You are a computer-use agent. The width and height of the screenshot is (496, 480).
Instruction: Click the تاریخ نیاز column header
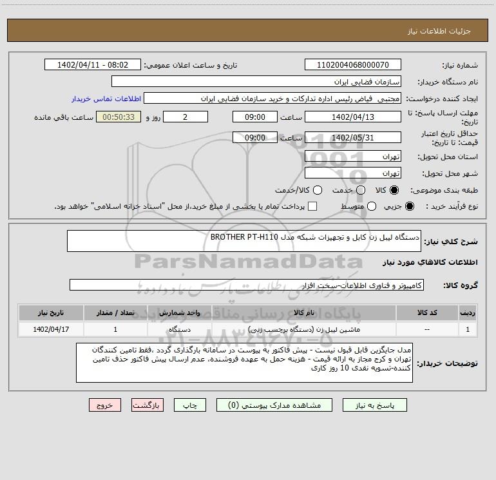[x=51, y=312]
